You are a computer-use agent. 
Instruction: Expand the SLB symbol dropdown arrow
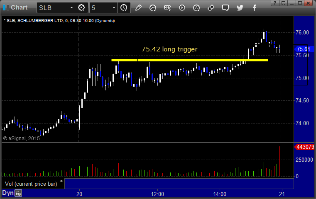coord(71,8)
